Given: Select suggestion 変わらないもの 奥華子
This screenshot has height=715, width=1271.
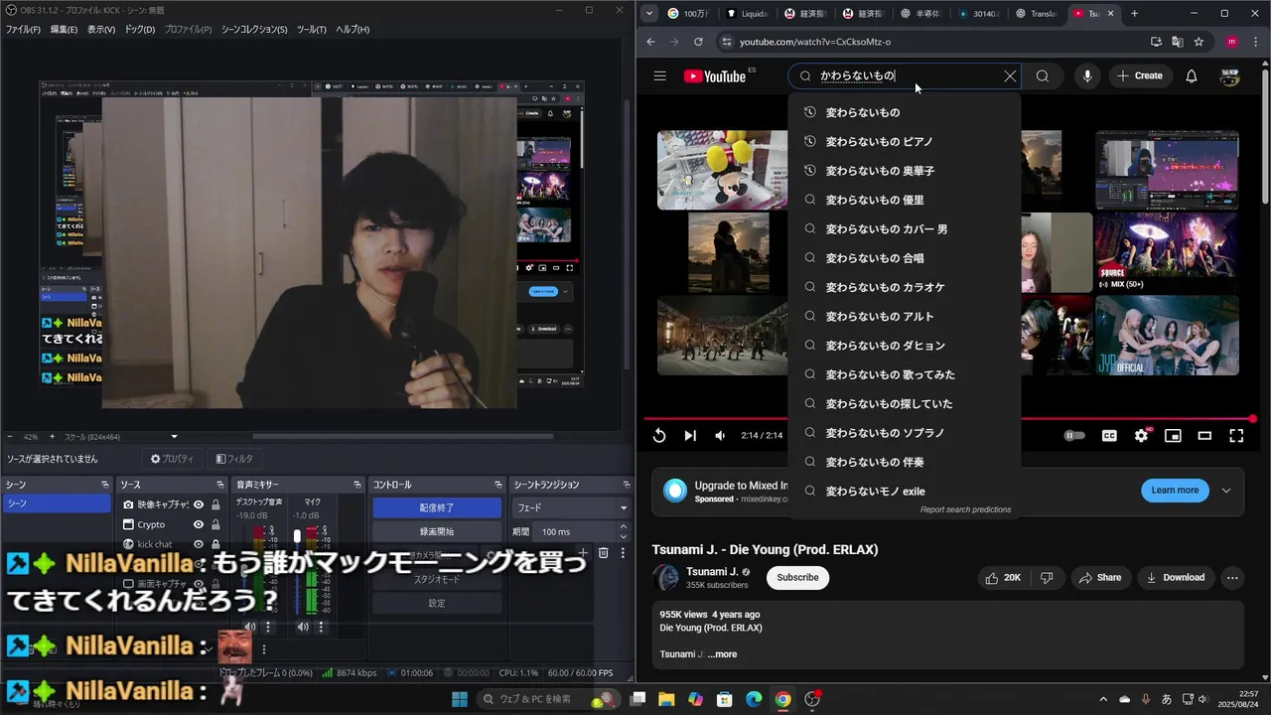Looking at the screenshot, I should point(905,171).
